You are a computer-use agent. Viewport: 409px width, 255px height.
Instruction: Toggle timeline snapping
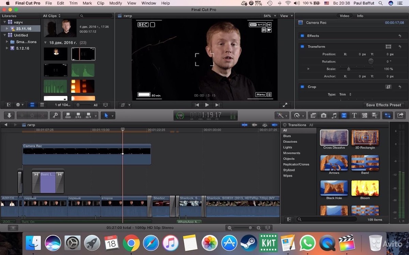(274, 125)
